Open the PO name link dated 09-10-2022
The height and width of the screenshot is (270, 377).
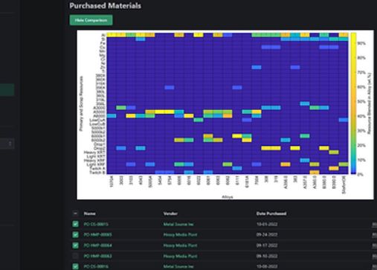click(x=98, y=256)
